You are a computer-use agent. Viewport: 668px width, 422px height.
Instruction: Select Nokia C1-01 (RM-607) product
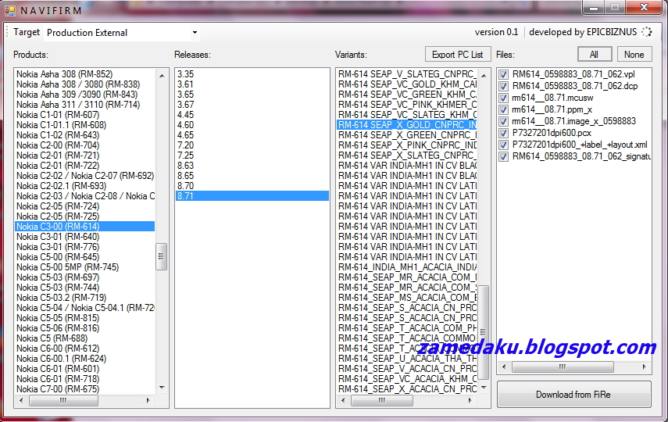pos(85,115)
